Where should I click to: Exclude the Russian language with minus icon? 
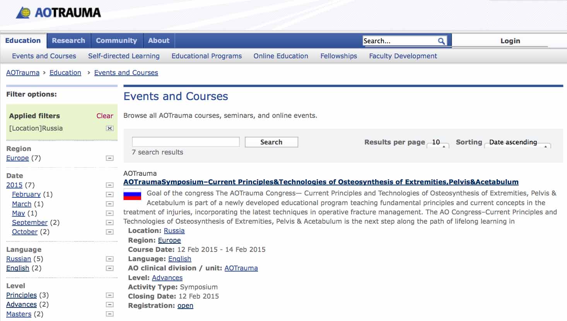click(110, 259)
